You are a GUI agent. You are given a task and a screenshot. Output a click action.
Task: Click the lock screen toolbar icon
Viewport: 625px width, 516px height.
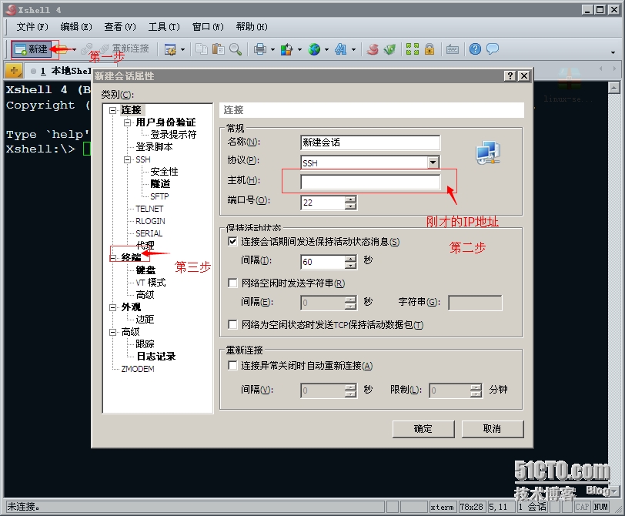click(x=429, y=49)
